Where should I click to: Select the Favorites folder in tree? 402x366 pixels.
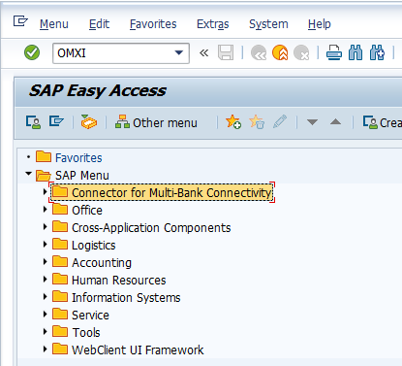point(78,158)
